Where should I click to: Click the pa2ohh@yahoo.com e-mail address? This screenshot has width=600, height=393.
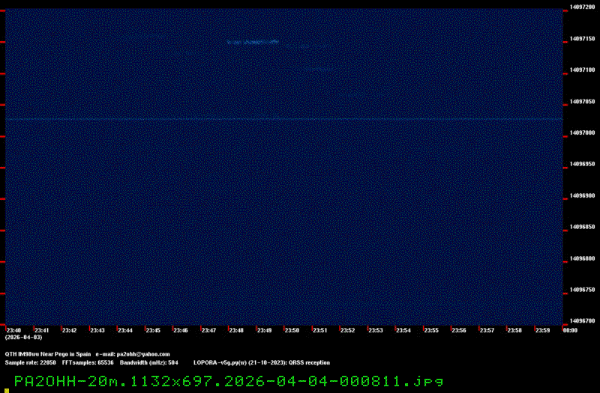point(143,354)
